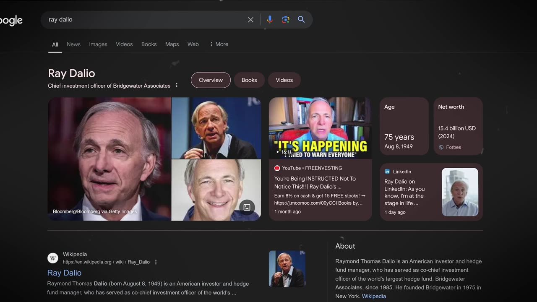Viewport: 537px width, 302px height.
Task: Open the Ray Dalio on LinkedIn post
Action: pos(405,192)
